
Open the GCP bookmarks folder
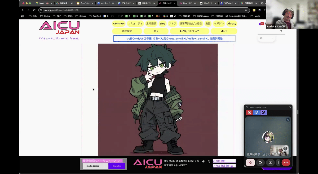coord(56,16)
